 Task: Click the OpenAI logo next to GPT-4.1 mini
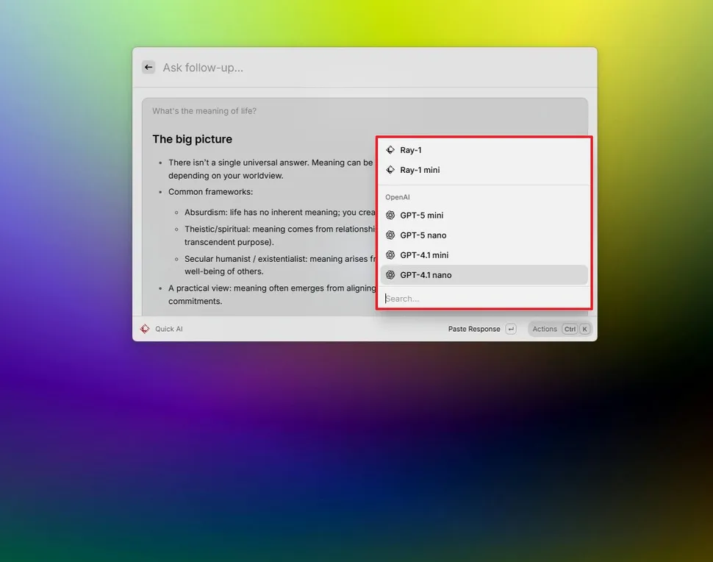[x=390, y=255]
